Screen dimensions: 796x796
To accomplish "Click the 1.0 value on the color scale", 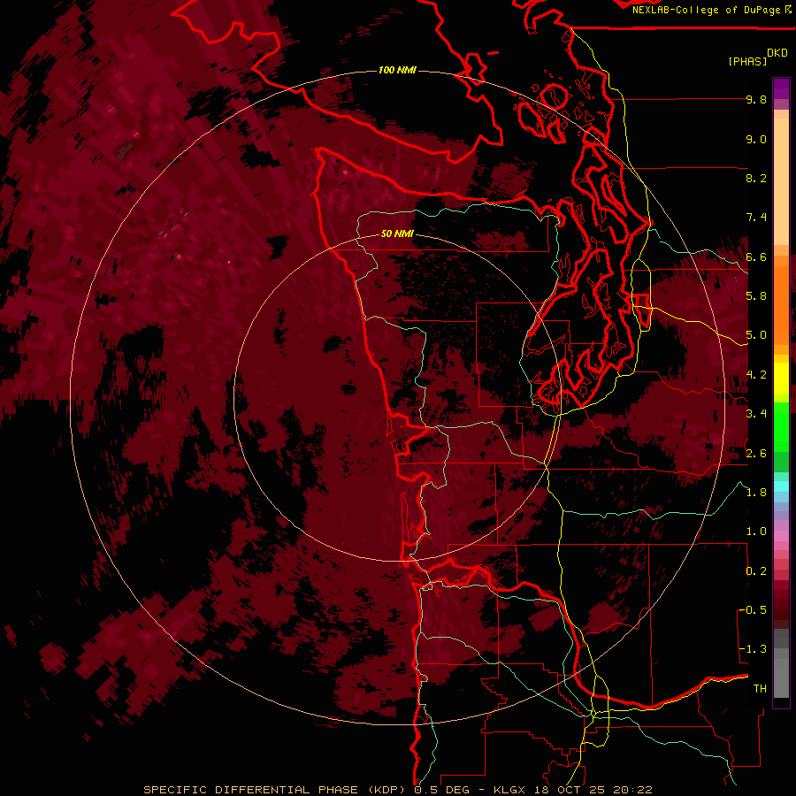I will (x=756, y=532).
